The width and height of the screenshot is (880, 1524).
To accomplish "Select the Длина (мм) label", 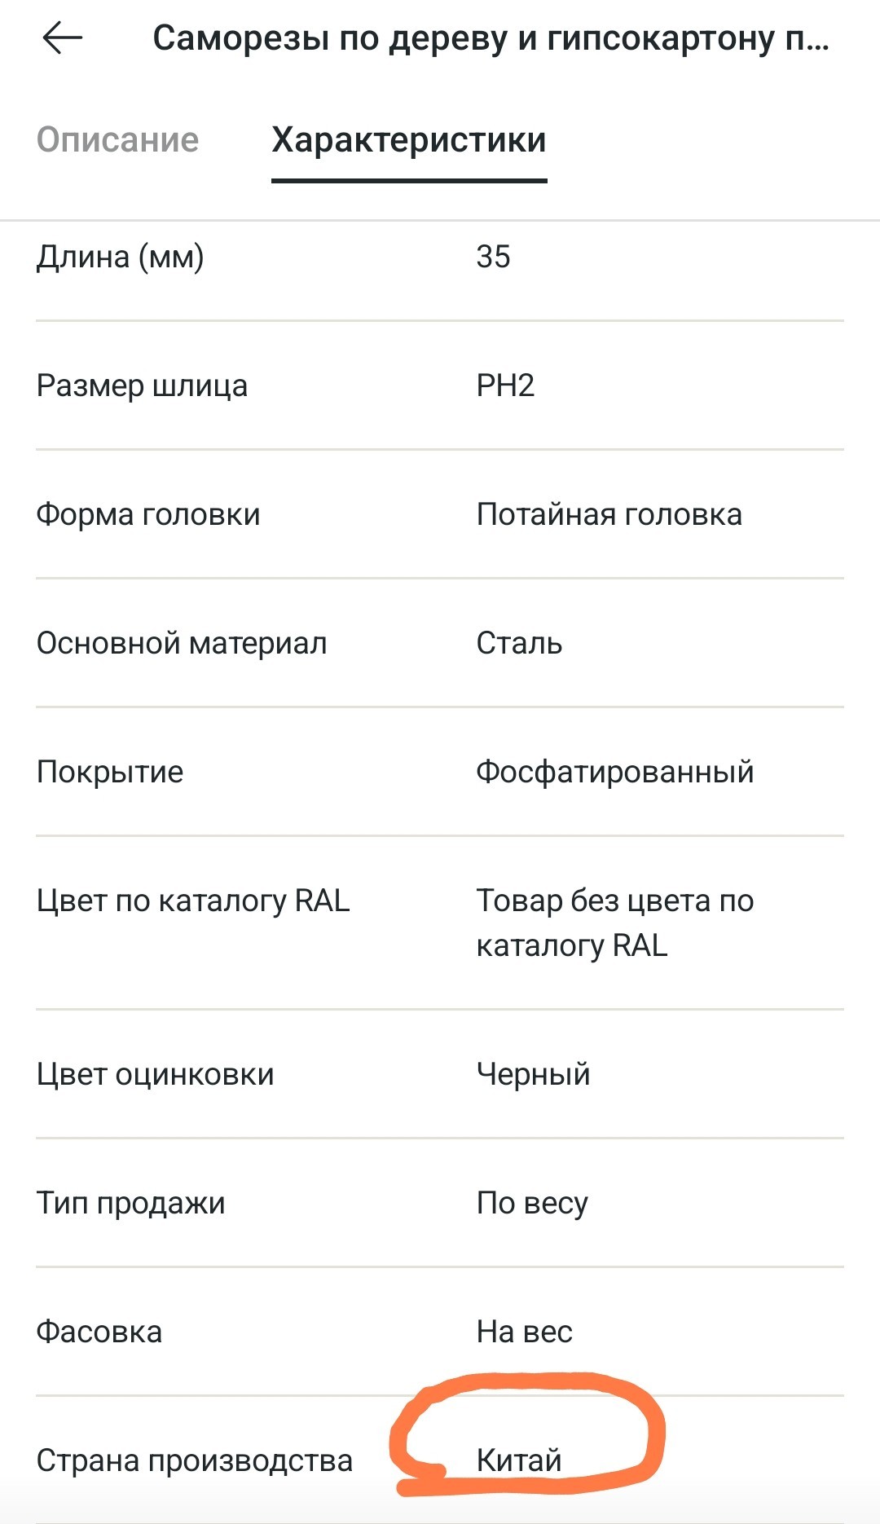I will (121, 258).
